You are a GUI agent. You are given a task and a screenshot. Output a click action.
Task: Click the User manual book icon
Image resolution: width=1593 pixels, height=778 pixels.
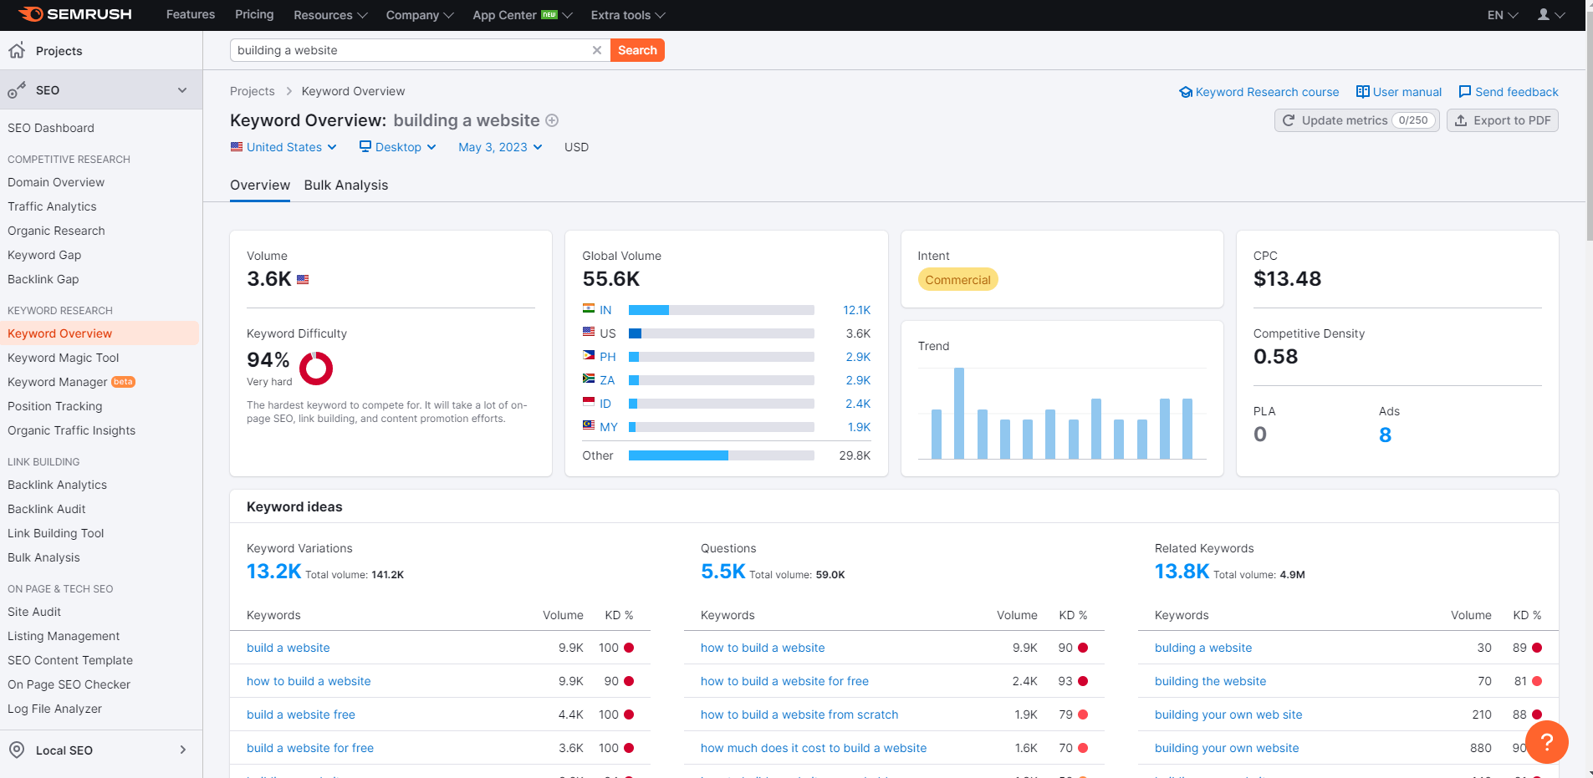tap(1362, 92)
